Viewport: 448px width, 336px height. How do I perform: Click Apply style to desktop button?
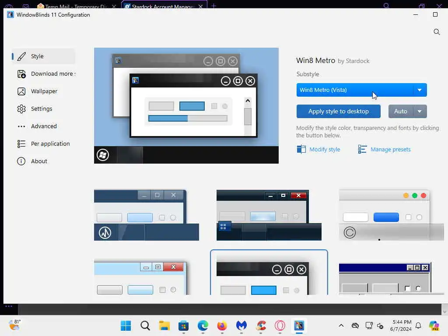(338, 112)
